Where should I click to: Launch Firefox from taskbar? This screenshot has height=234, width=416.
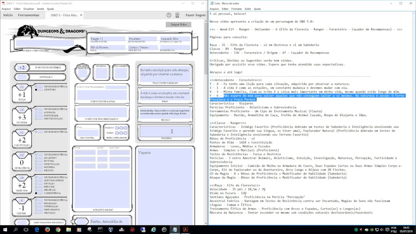pos(47,229)
